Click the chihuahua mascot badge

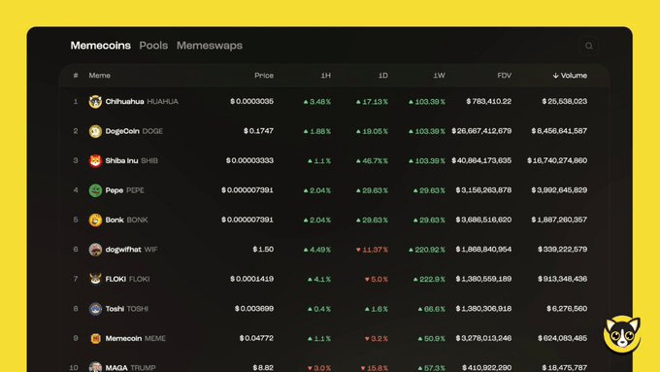[x=622, y=335]
